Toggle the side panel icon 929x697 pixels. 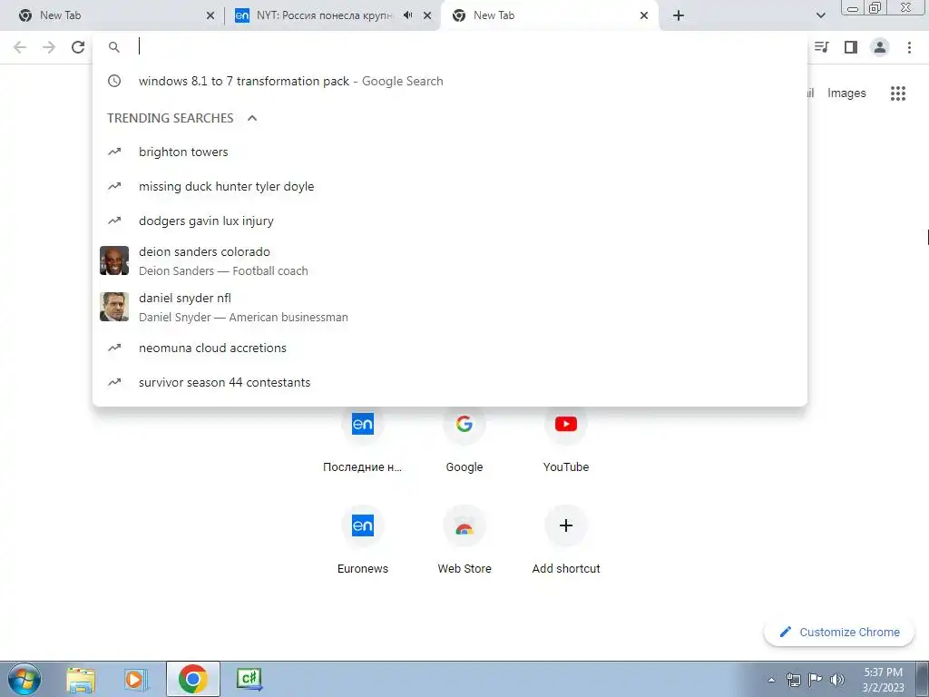(x=851, y=47)
